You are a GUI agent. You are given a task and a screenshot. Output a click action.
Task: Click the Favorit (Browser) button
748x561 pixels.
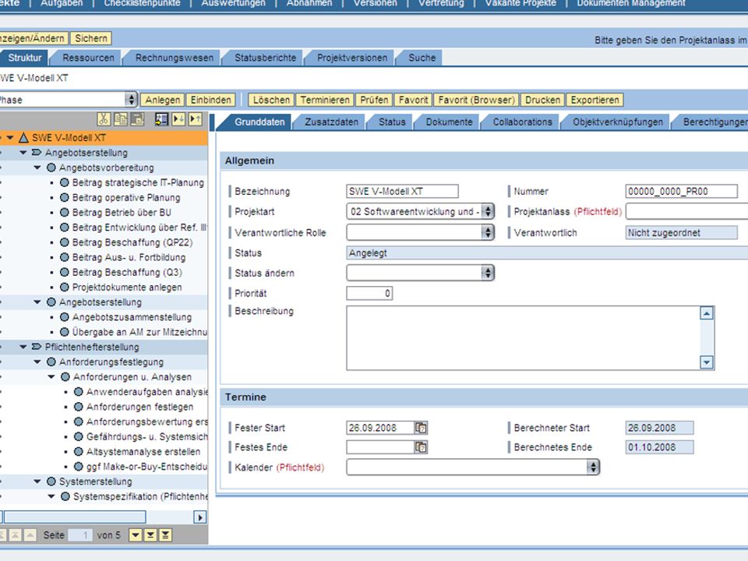coord(477,100)
